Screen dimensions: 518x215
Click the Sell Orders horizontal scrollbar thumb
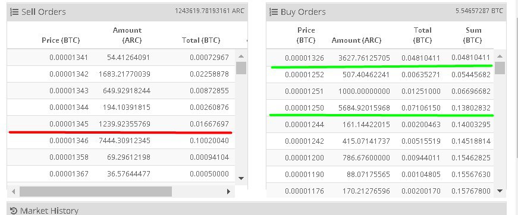96,191
